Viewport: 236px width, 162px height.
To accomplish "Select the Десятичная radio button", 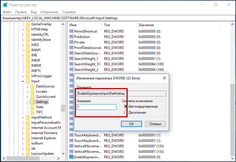I will pos(125,113).
